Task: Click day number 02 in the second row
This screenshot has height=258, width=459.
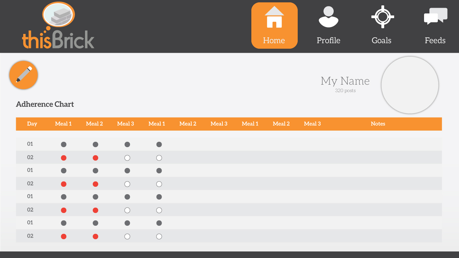Action: (x=30, y=158)
